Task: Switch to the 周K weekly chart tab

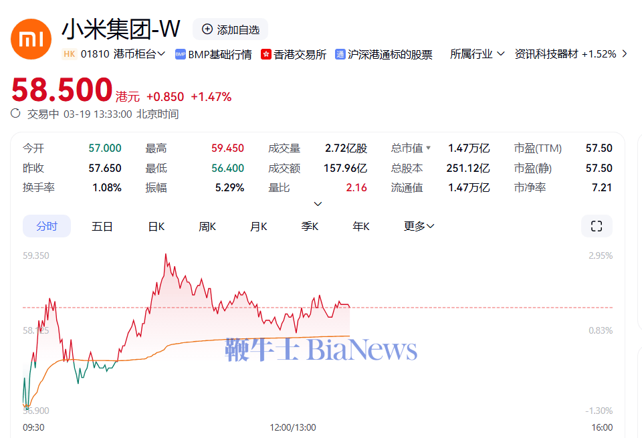Action: (x=207, y=227)
